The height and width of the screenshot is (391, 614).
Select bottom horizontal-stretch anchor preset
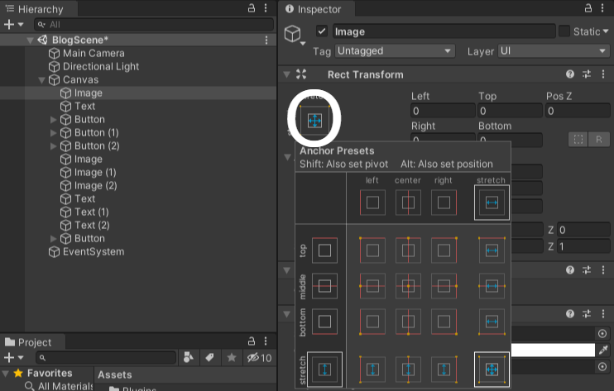(492, 322)
